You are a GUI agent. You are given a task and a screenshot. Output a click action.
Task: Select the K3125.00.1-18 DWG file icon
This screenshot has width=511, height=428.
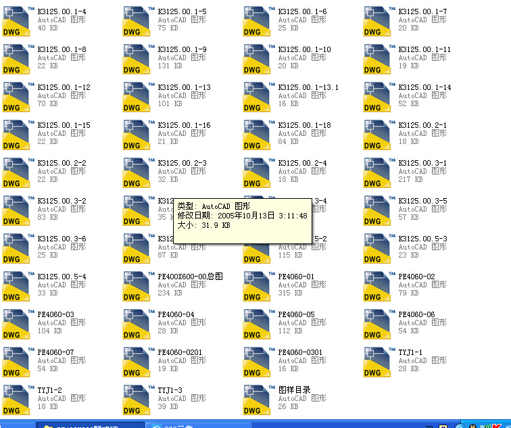click(x=256, y=135)
